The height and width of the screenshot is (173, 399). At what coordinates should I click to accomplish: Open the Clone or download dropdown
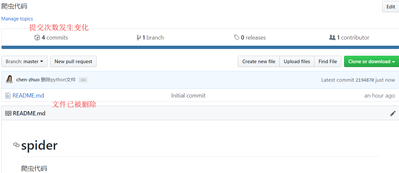click(371, 62)
